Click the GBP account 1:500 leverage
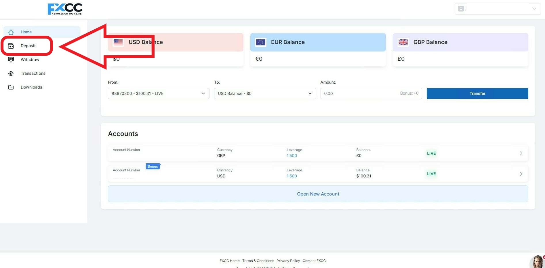545x268 pixels. click(292, 156)
